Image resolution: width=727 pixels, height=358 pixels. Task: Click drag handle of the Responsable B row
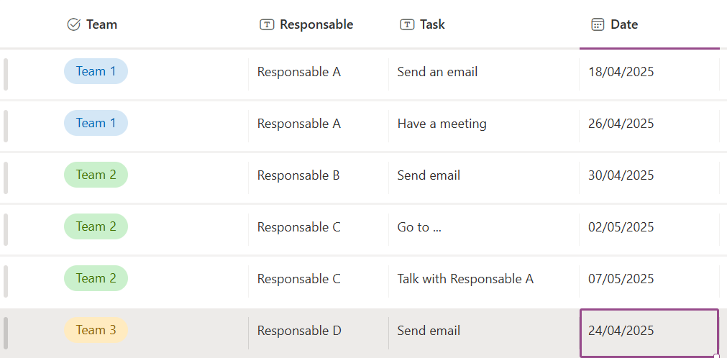pyautogui.click(x=6, y=176)
